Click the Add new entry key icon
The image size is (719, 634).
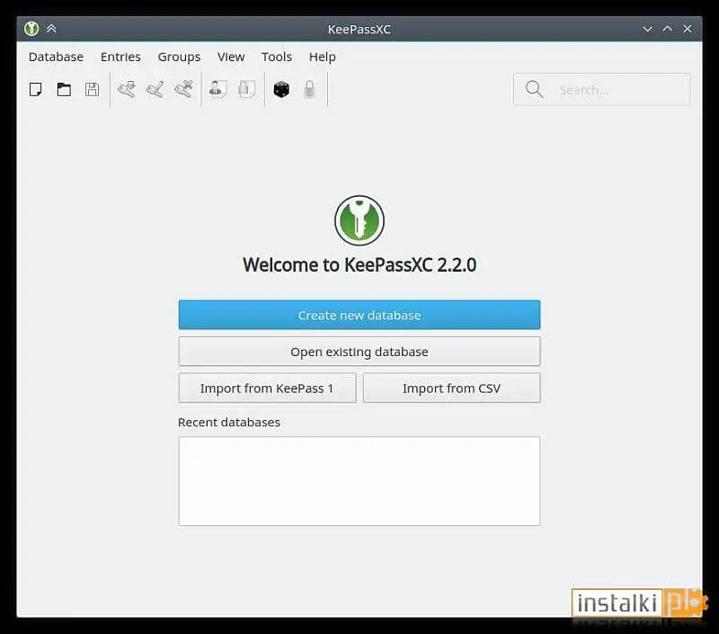pos(127,89)
